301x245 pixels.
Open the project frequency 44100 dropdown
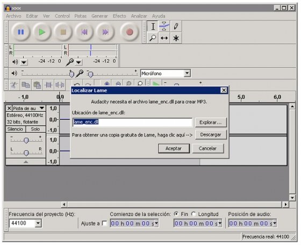[x=38, y=223]
